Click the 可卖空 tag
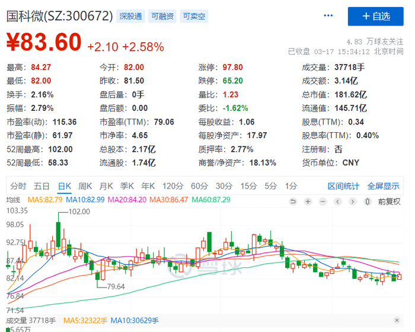 pos(194,17)
